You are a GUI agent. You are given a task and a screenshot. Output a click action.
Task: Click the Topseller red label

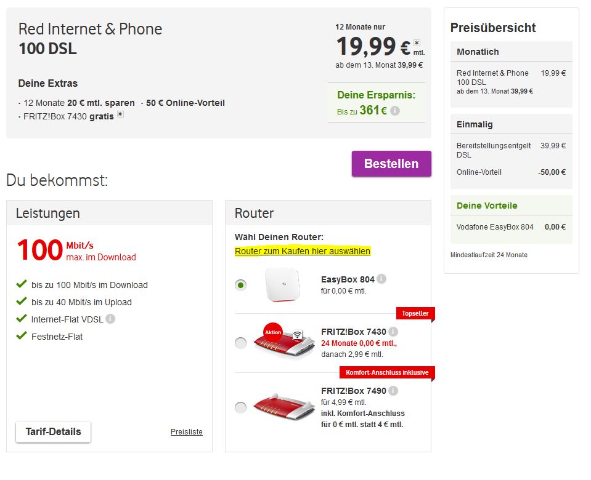pos(415,314)
